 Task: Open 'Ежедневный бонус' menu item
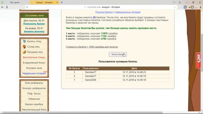pyautogui.click(x=34, y=63)
